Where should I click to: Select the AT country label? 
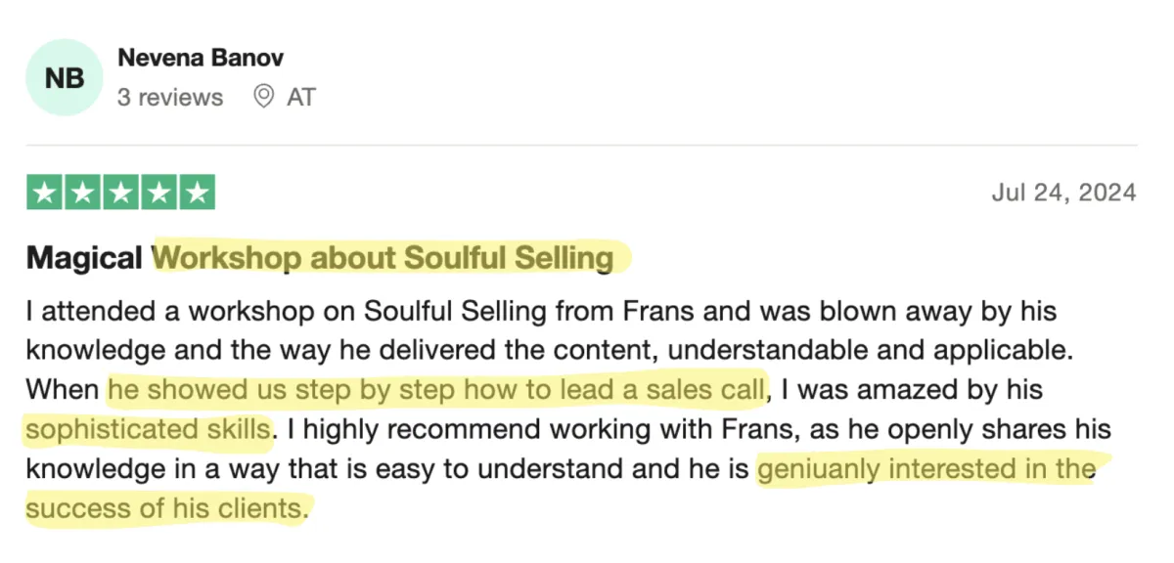pyautogui.click(x=301, y=98)
